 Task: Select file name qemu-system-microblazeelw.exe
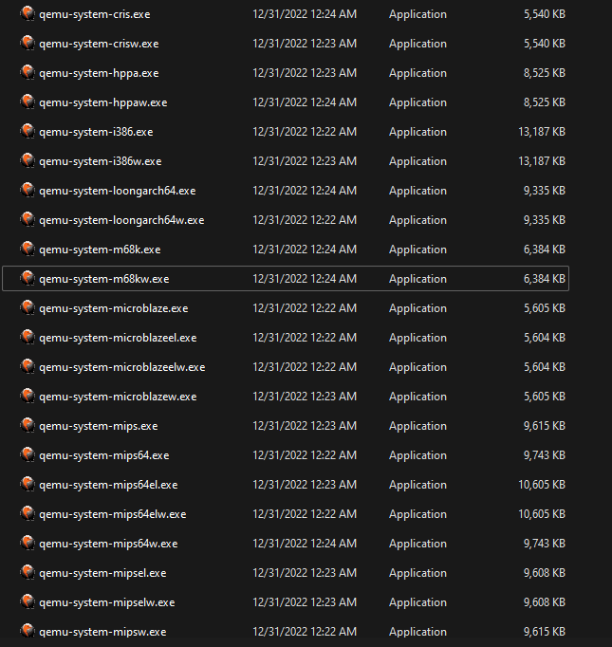pos(122,367)
